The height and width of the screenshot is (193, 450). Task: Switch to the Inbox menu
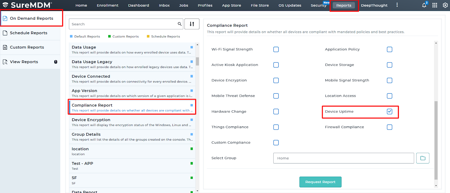[x=164, y=5]
